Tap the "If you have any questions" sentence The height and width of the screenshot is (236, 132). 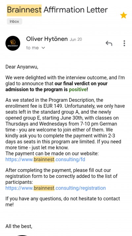pyautogui.click(x=63, y=202)
